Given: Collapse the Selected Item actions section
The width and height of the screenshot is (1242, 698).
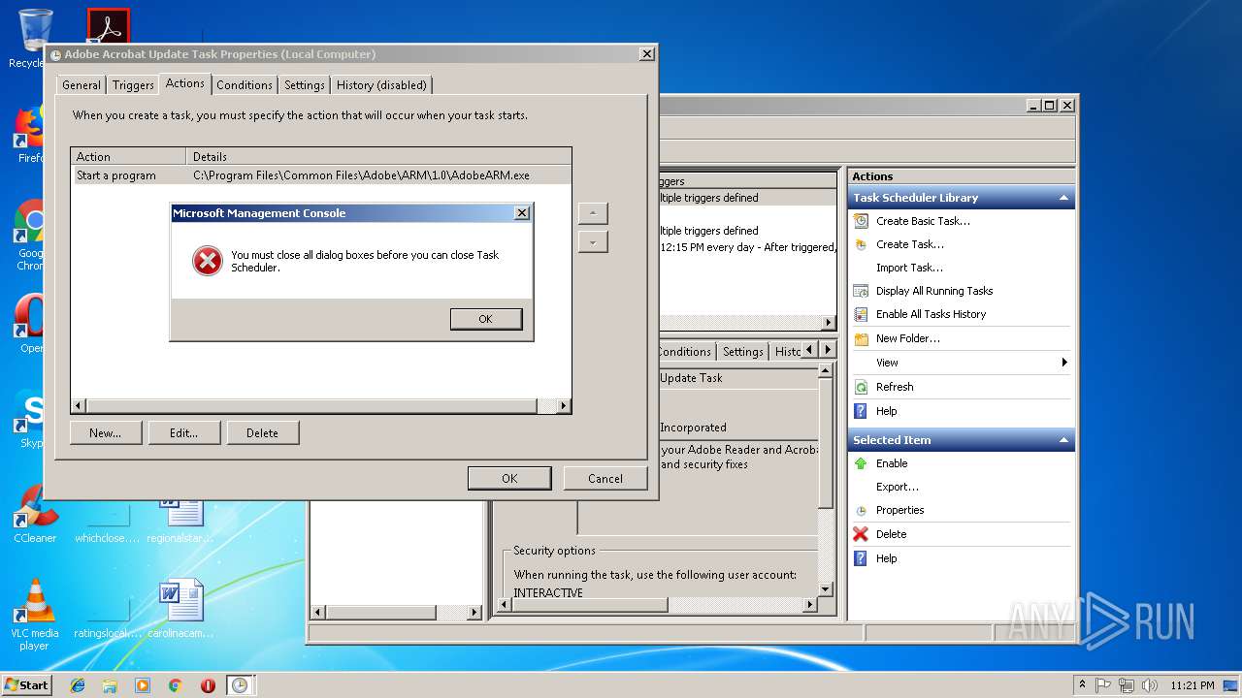Looking at the screenshot, I should 1063,440.
